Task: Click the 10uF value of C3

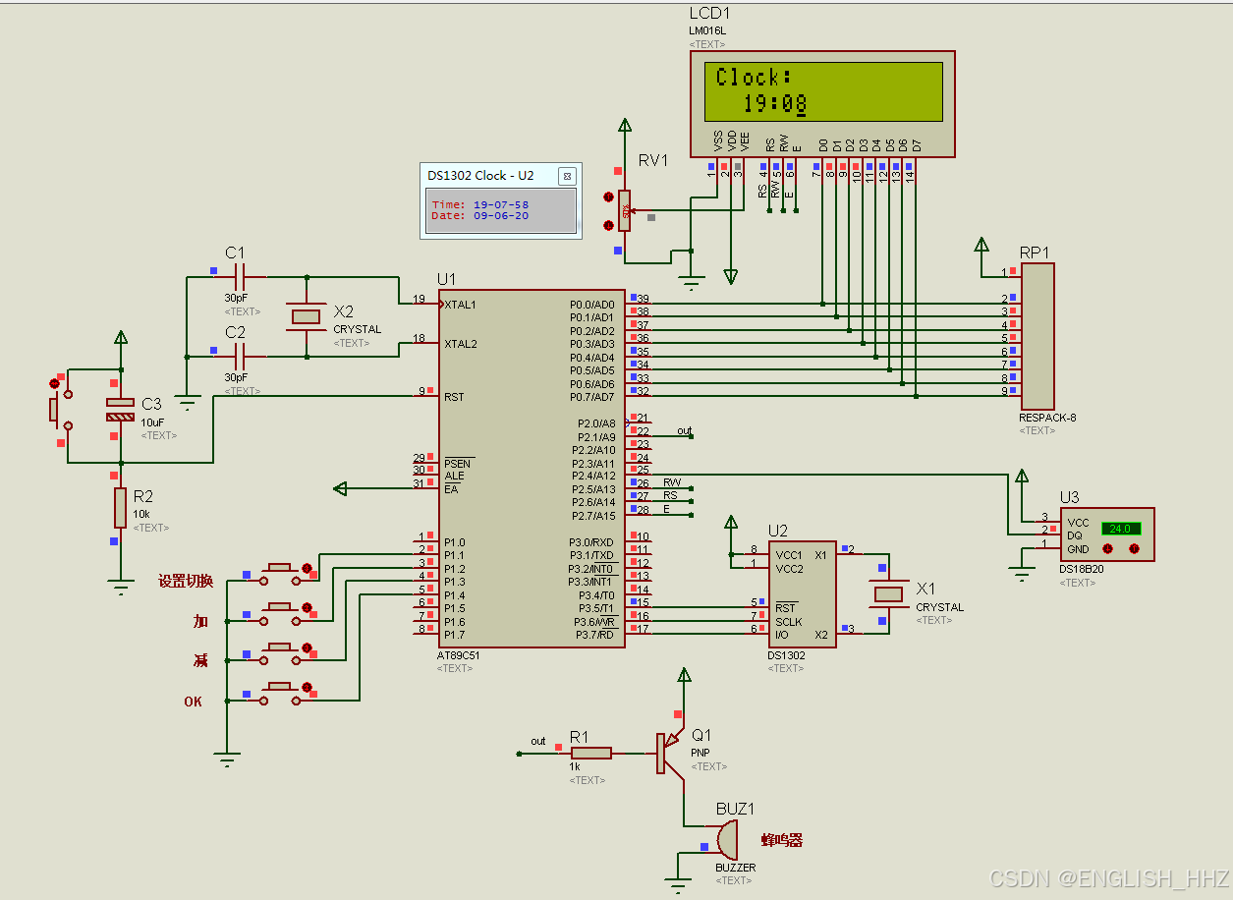Action: pyautogui.click(x=152, y=422)
